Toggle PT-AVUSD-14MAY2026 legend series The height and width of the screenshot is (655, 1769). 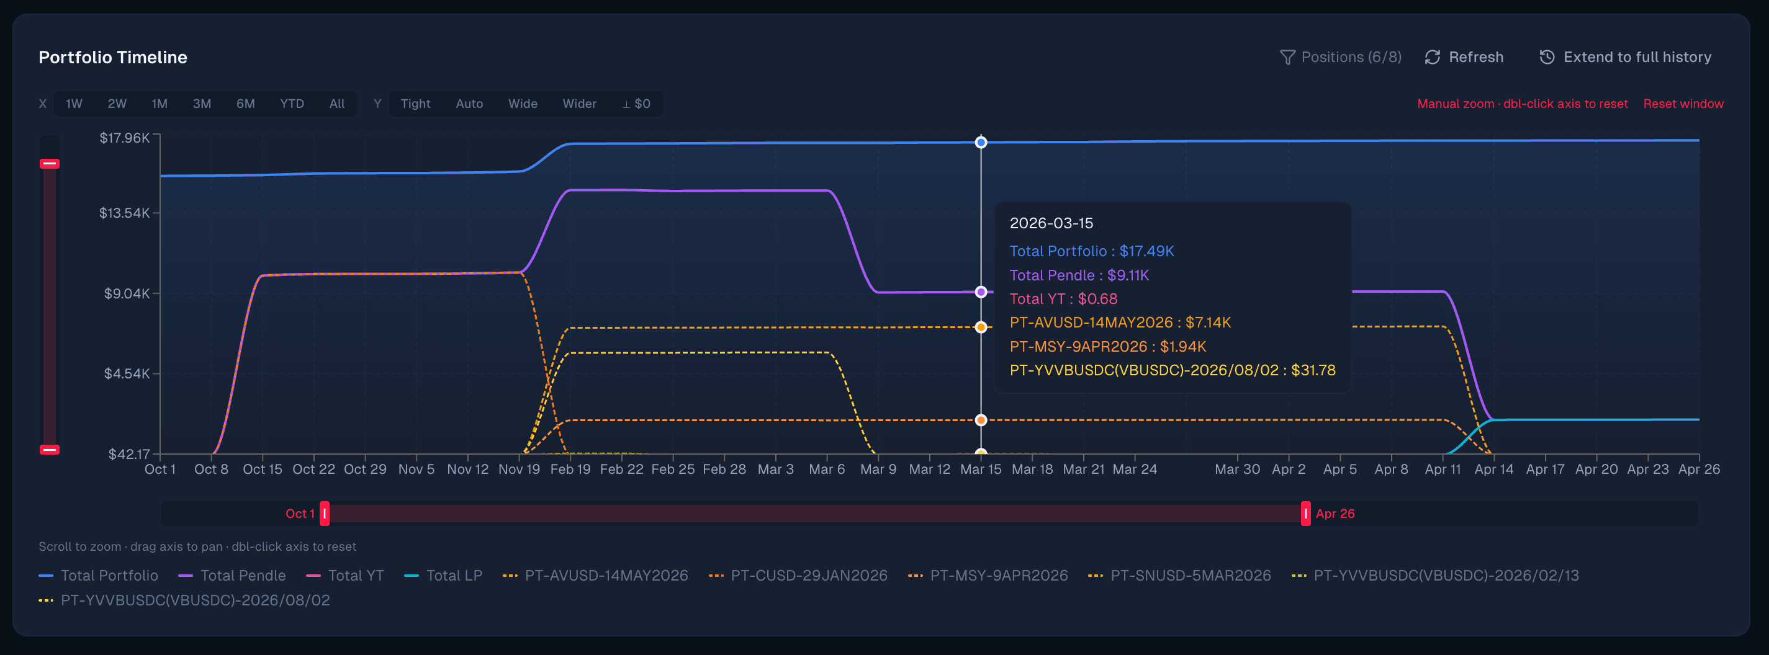pyautogui.click(x=595, y=576)
